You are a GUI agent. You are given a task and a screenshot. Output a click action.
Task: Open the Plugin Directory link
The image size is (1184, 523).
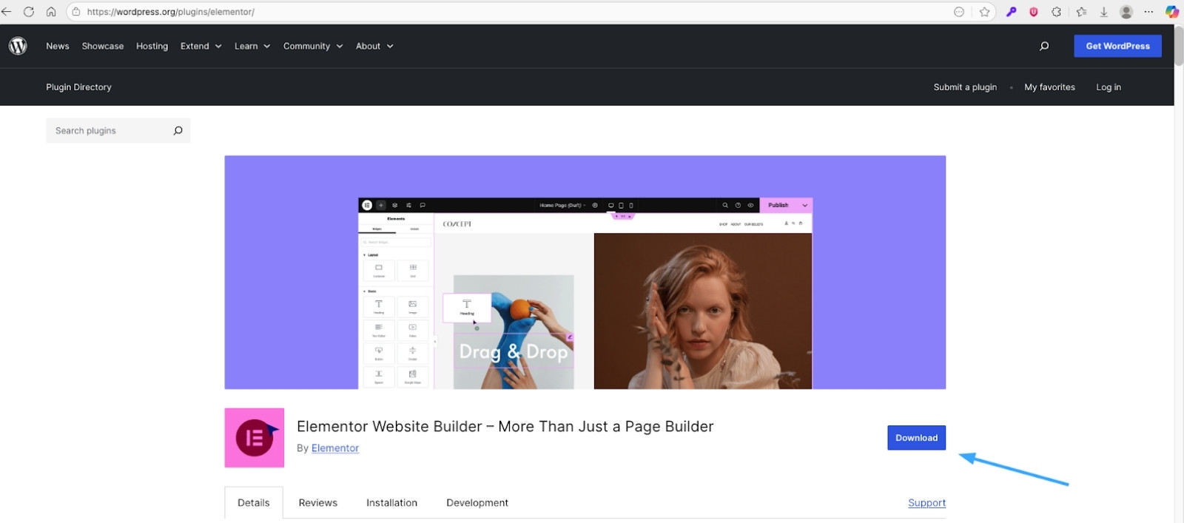coord(78,87)
